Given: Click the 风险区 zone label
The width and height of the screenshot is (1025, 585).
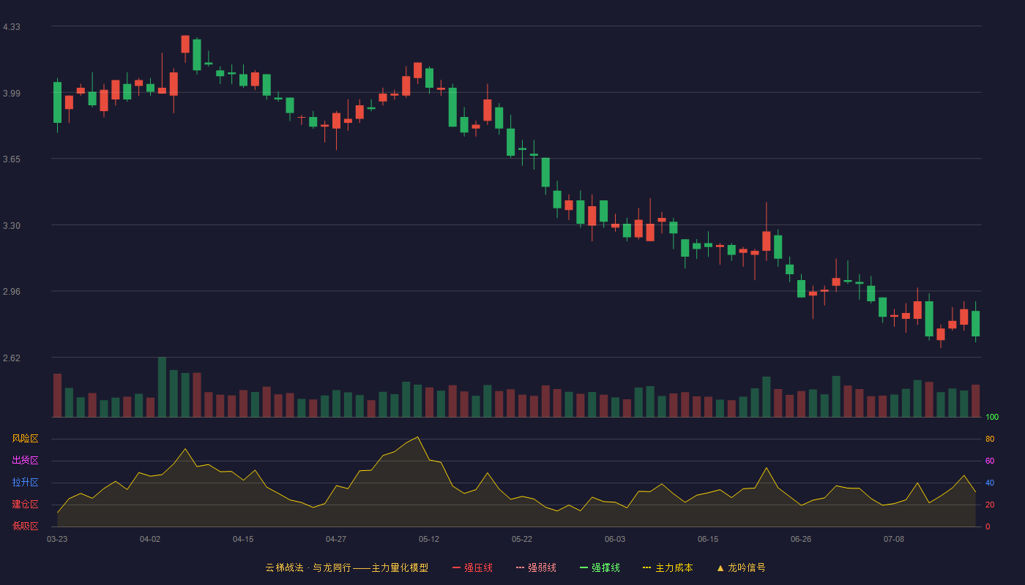Looking at the screenshot, I should click(x=25, y=439).
